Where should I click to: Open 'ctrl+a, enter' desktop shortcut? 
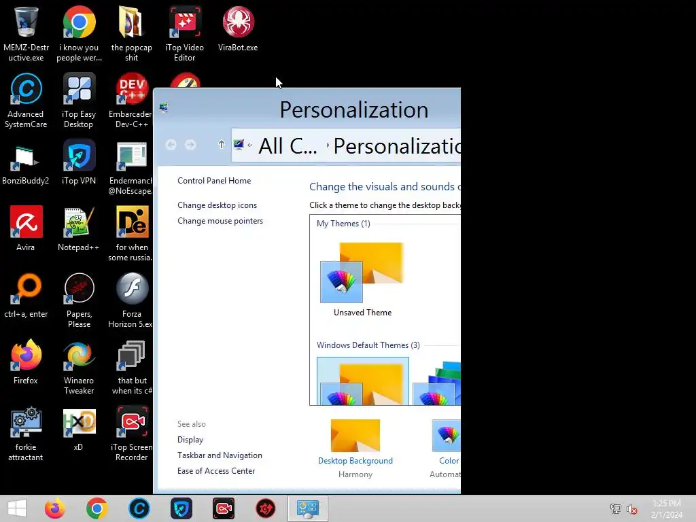(x=26, y=296)
